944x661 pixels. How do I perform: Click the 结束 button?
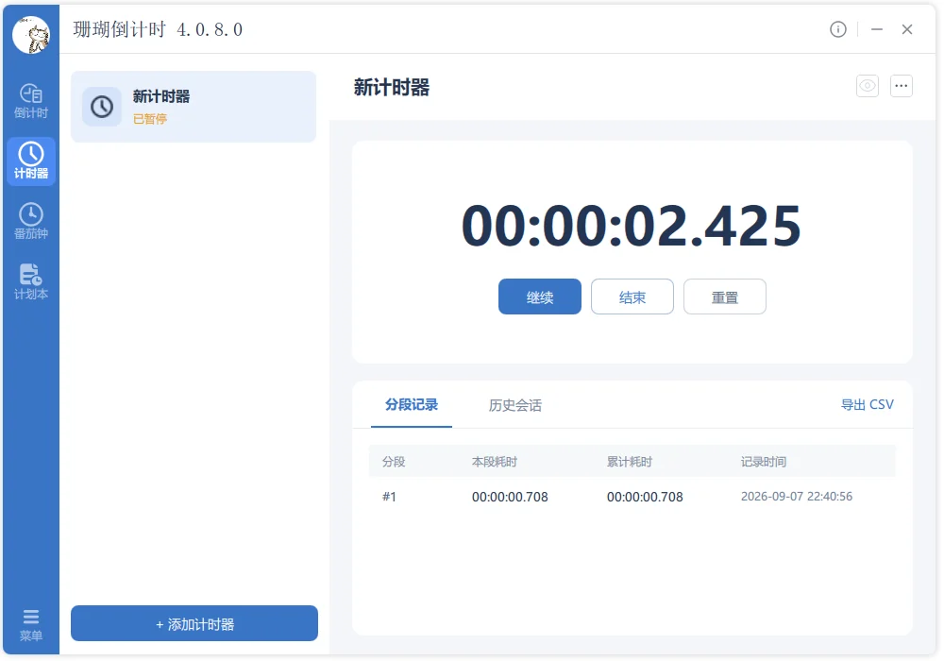632,297
